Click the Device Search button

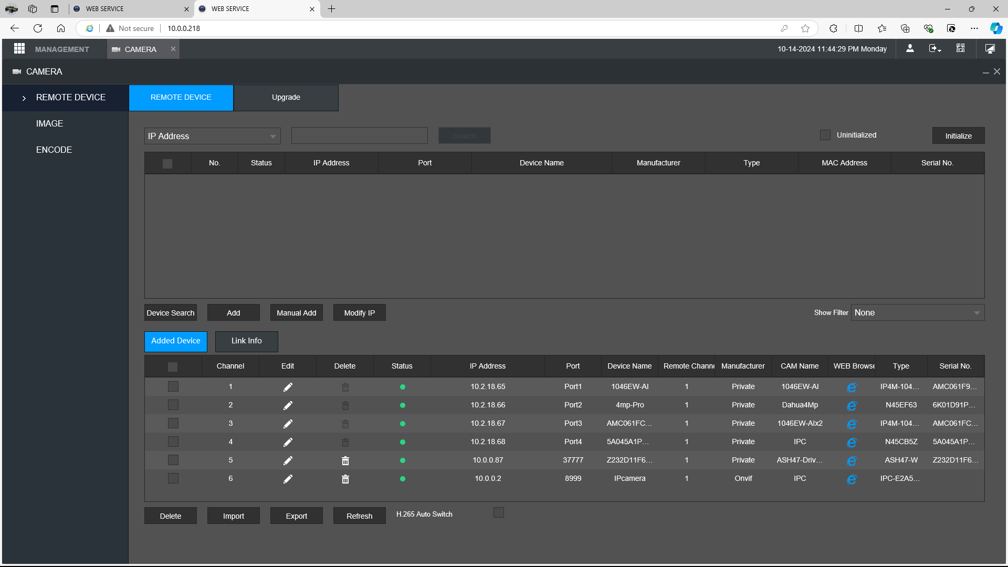171,312
